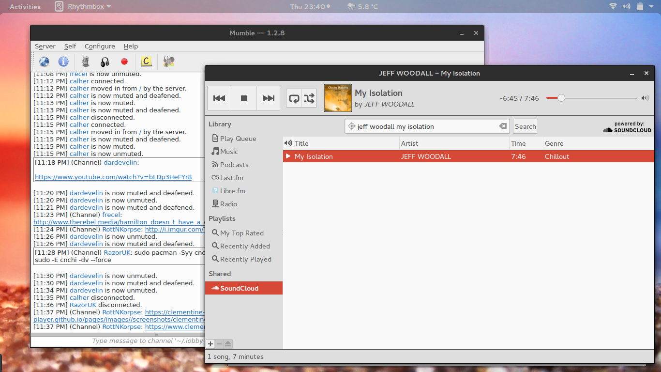The image size is (661, 372).
Task: Click the playing speaker column header icon
Action: click(288, 143)
